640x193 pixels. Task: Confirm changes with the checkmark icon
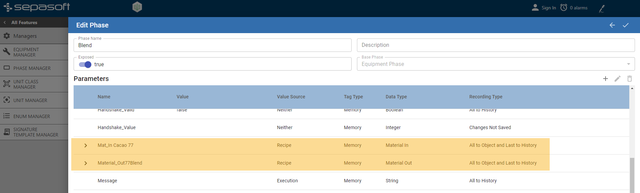625,25
